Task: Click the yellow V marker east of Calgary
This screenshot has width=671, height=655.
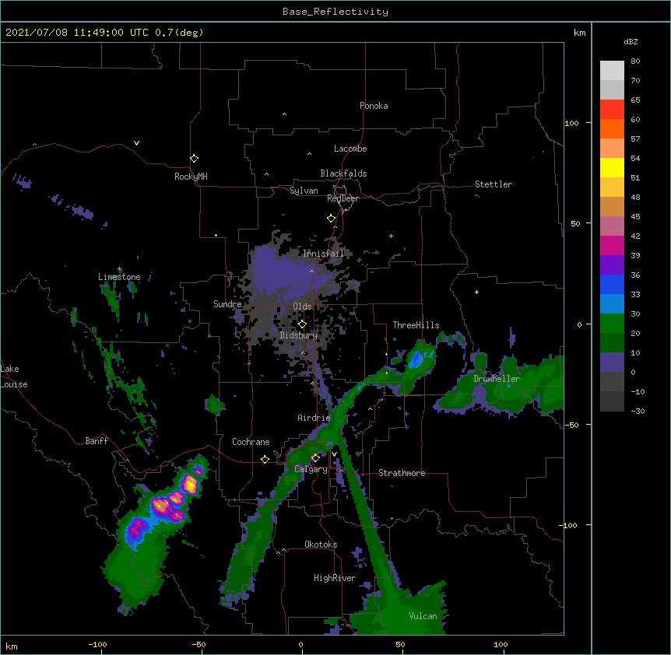Action: [334, 454]
